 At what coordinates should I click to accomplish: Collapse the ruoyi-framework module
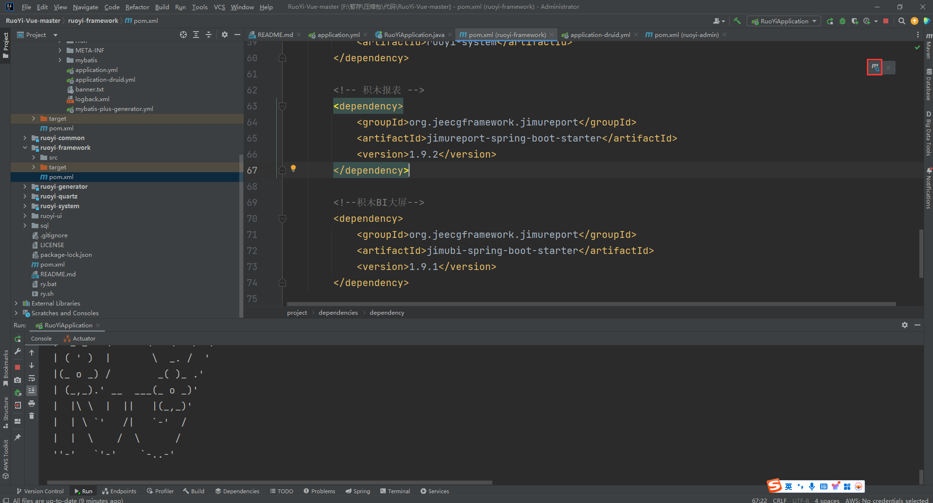[25, 148]
